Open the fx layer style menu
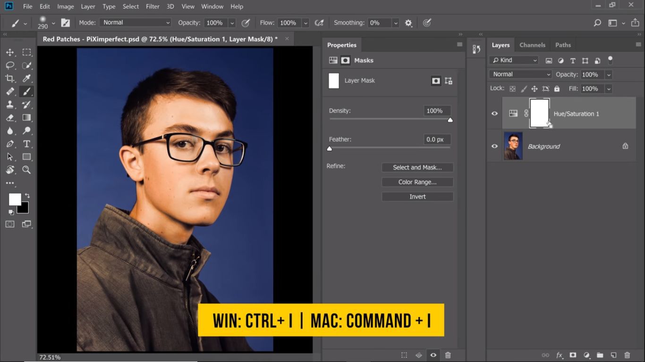The width and height of the screenshot is (645, 362). (559, 355)
